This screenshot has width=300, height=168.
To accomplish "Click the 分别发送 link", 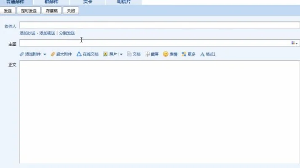I will pos(67,33).
